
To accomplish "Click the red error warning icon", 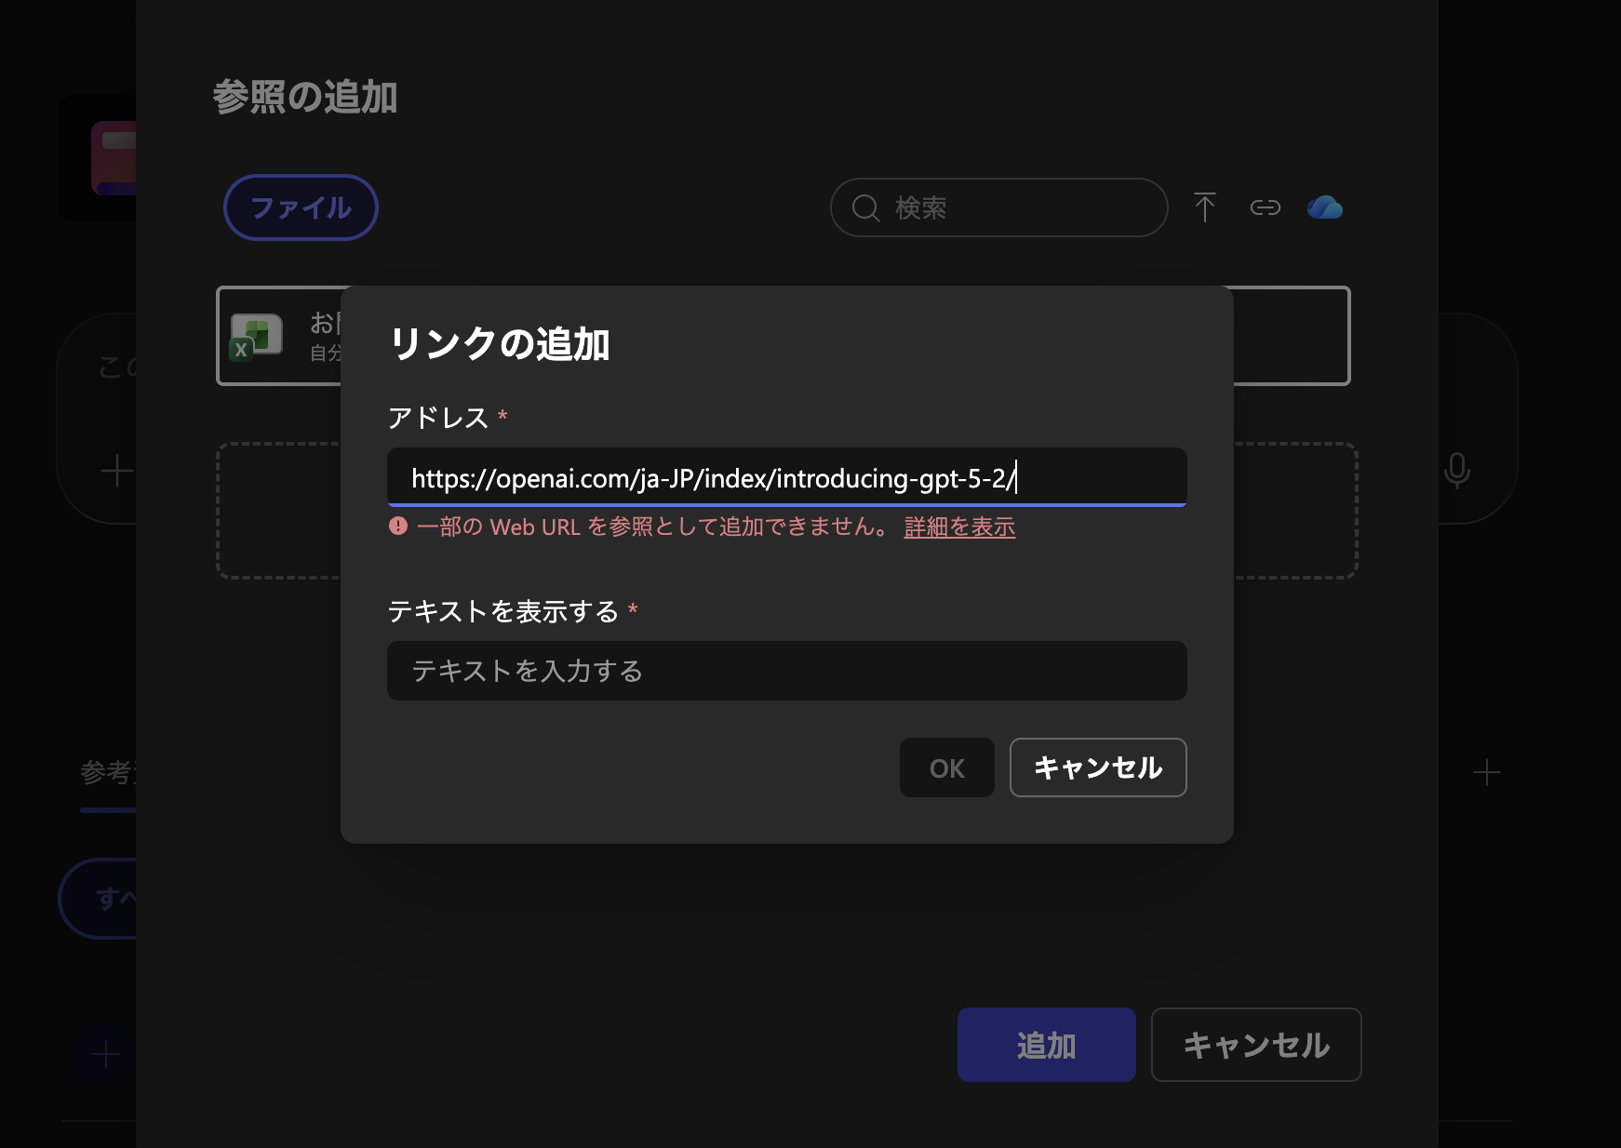I will pyautogui.click(x=398, y=527).
